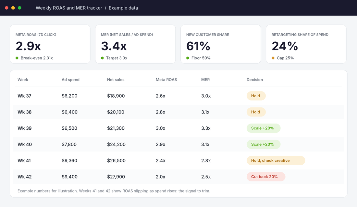The height and width of the screenshot is (207, 357).
Task: Click the Floor 50% status
Action: click(x=201, y=58)
